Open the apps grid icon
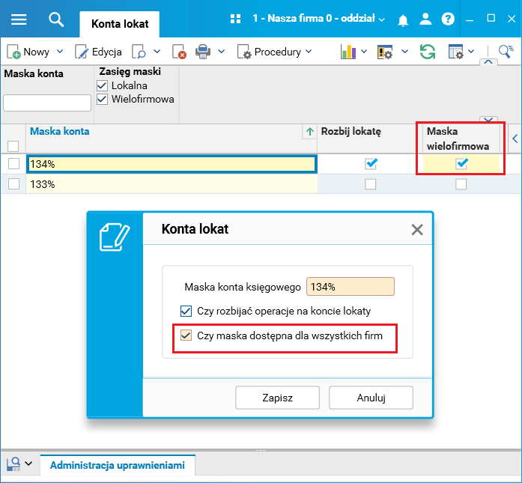Image resolution: width=522 pixels, height=483 pixels. point(235,19)
